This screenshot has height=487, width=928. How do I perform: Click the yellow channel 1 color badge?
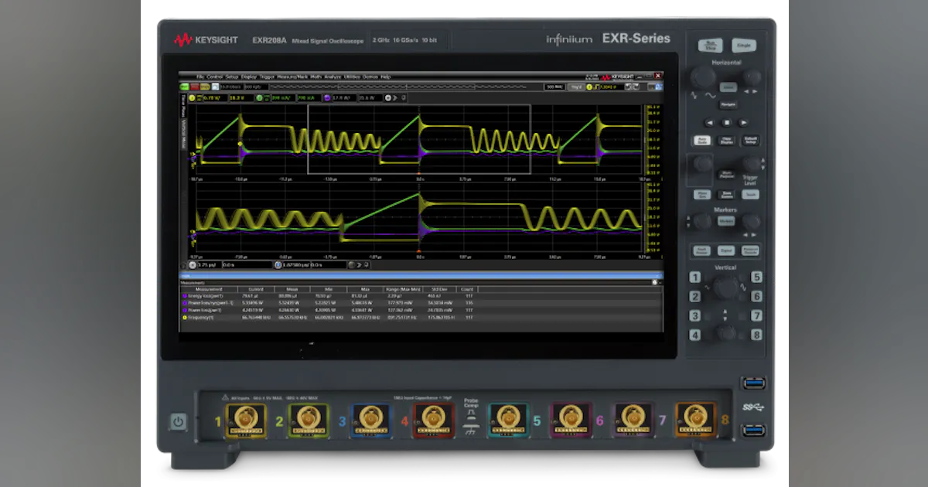(192, 97)
